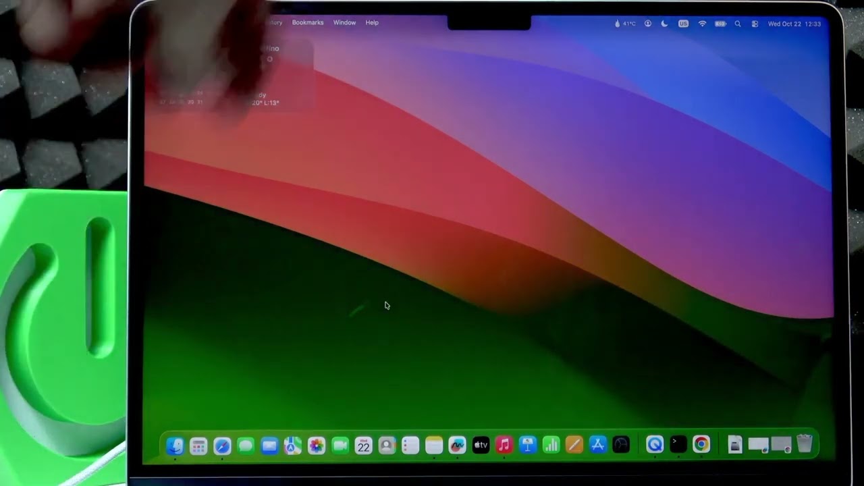Open Google Chrome
864x486 pixels.
point(701,444)
